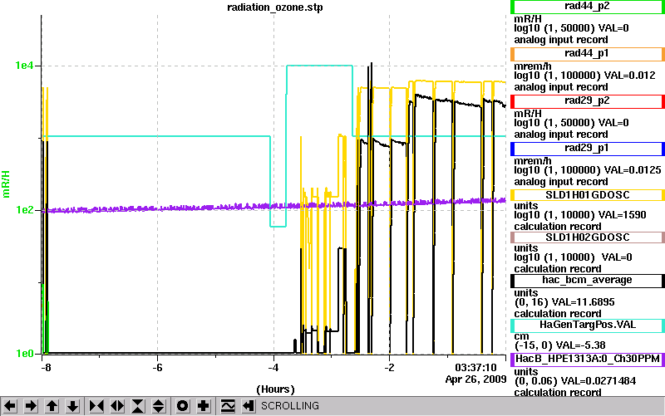Click the vertical zoom-out up-down triangles icon

[x=159, y=406]
